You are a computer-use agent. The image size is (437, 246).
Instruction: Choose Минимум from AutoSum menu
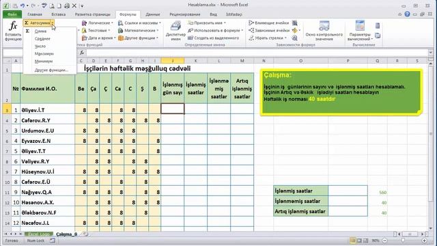[x=44, y=61]
